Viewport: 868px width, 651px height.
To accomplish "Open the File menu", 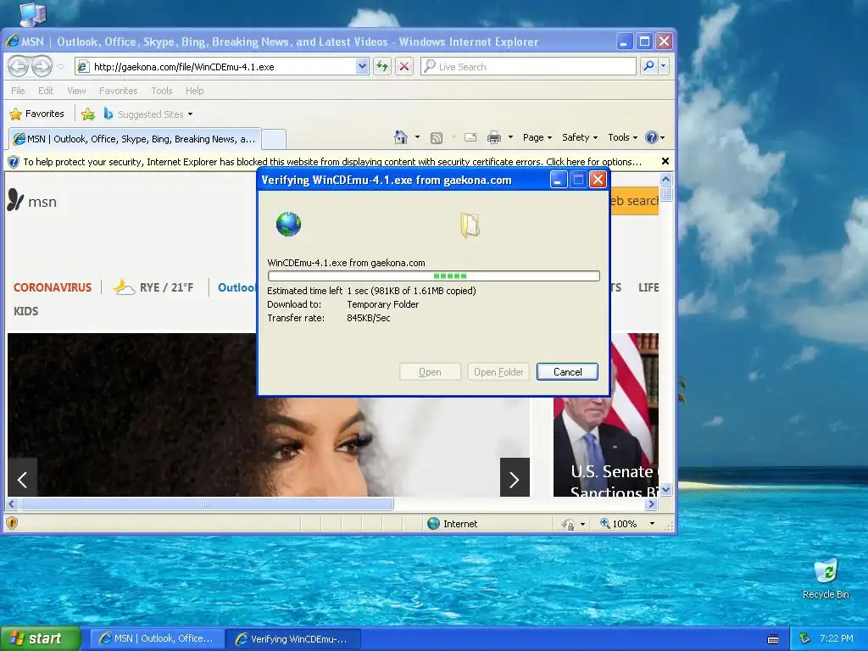I will pos(18,90).
